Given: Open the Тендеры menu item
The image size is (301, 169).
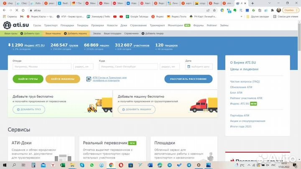Looking at the screenshot, I should tap(82, 25).
